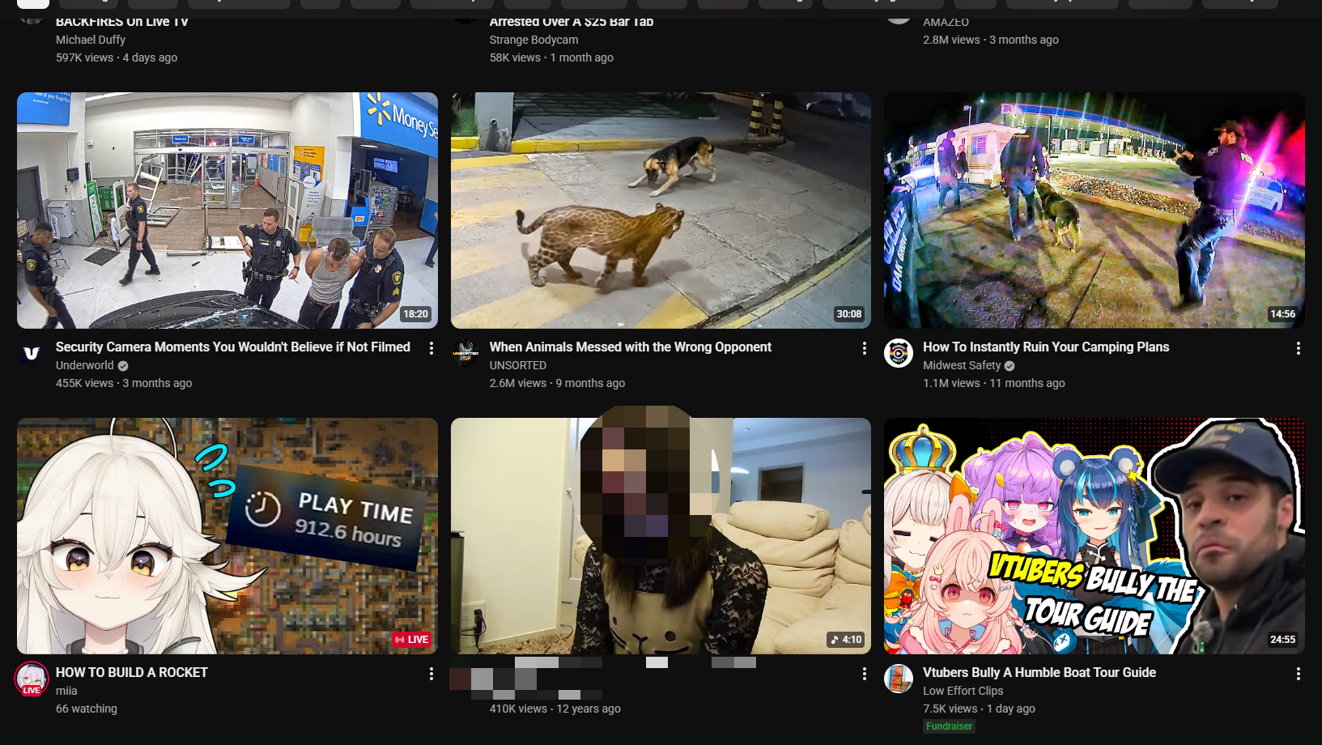Screen dimensions: 1322x745
Task: Click '7.5K views · 1 day ago' text
Action: coord(980,709)
